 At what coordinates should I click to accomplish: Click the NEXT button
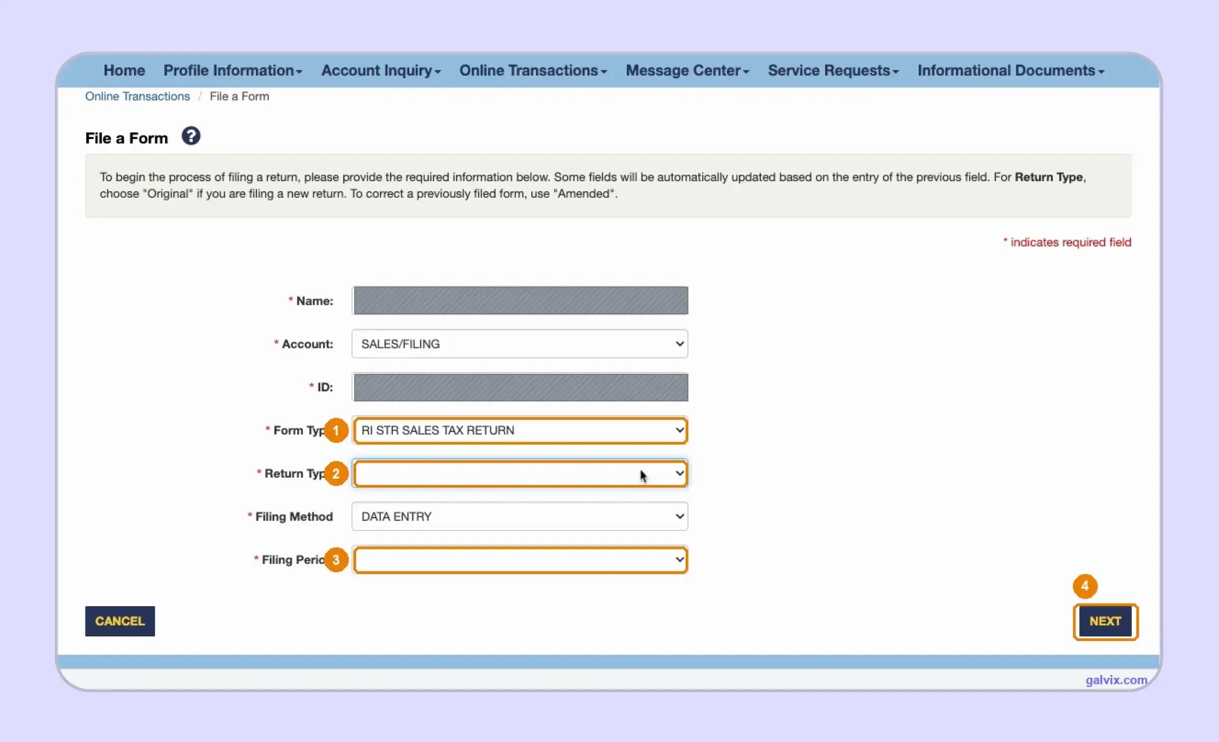point(1105,621)
